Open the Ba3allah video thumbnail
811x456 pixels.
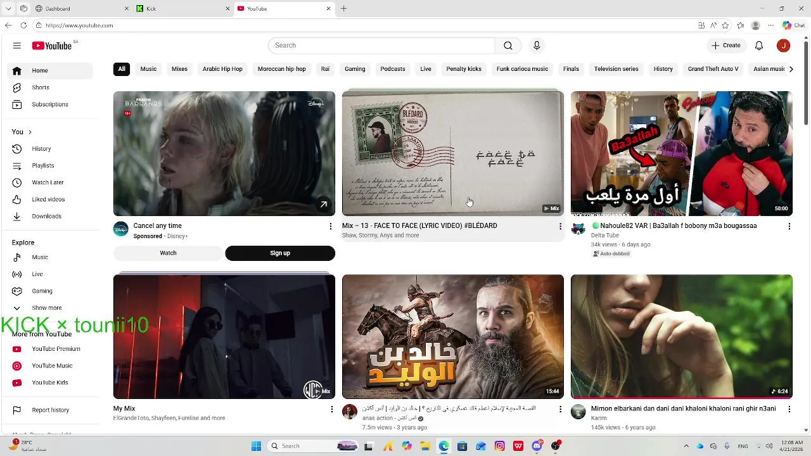click(682, 153)
